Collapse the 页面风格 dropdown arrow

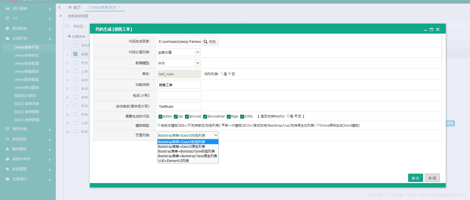pos(216,135)
